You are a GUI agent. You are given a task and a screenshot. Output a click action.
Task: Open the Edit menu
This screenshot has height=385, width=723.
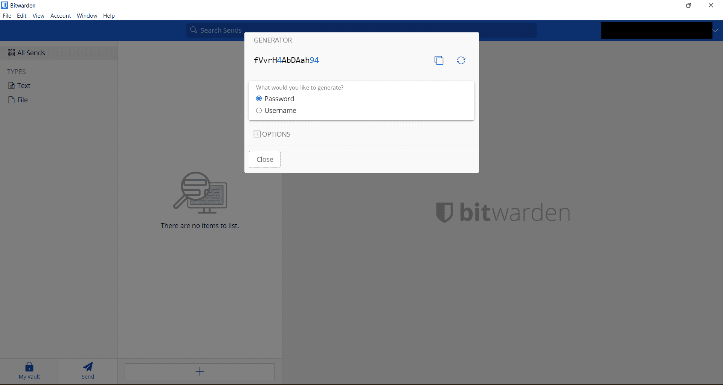point(21,16)
